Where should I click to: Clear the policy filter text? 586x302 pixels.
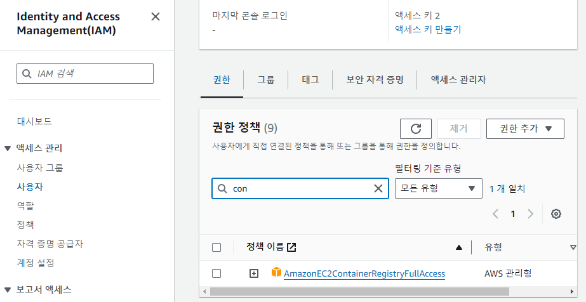pos(378,188)
